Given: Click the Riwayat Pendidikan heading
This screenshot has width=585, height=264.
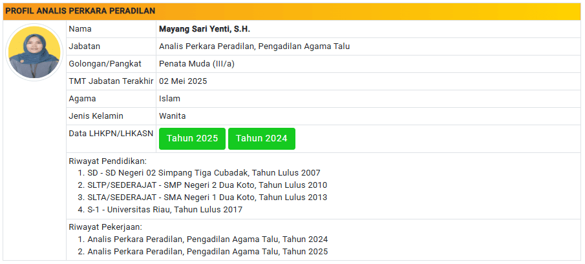Looking at the screenshot, I should pyautogui.click(x=107, y=161).
